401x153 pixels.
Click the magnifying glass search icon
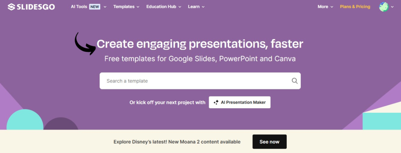[294, 81]
